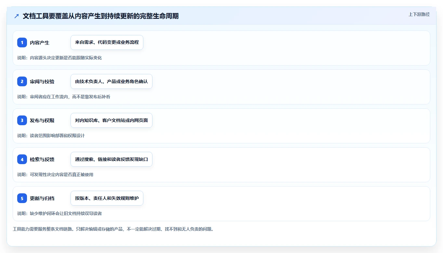Screen dimensions: 443x253
Task: Click the footer summary starting 工具能力需要服务整条文档链路
Action: [113, 229]
